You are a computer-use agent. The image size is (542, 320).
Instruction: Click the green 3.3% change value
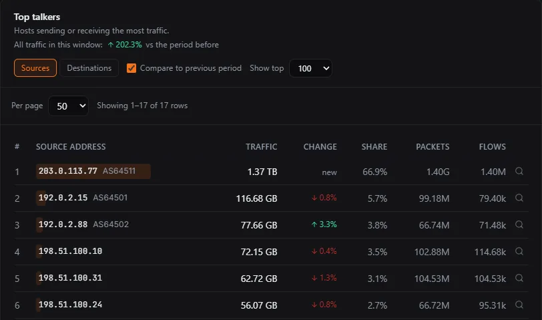(324, 224)
